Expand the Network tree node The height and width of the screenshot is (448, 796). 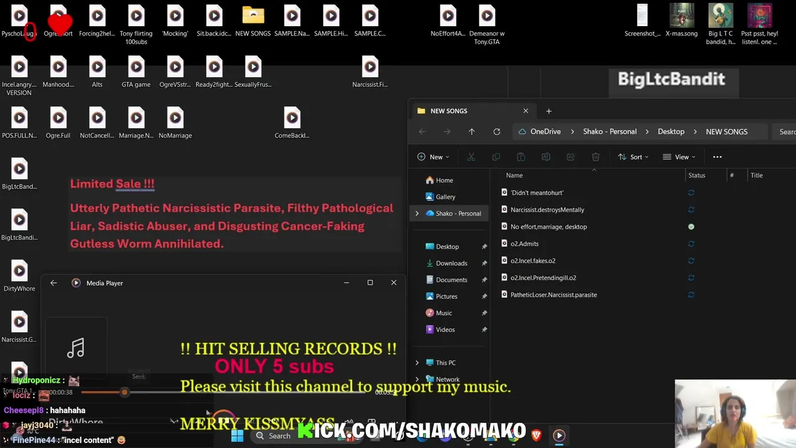click(417, 380)
